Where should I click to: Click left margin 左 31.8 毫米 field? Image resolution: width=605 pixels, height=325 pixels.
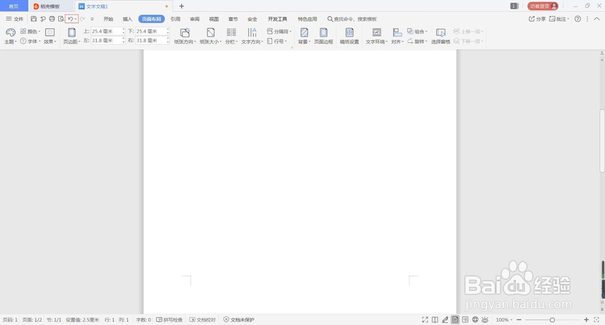(x=108, y=40)
